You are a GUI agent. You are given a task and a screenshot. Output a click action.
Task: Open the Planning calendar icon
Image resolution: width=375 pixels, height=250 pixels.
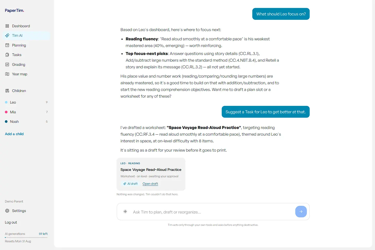point(7,45)
